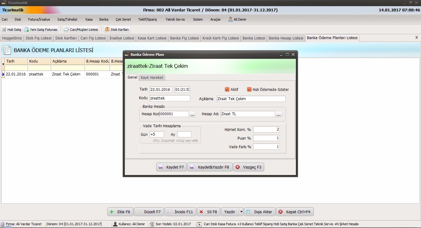Open Stok Kartları toolbar shortcut
The width and height of the screenshot is (421, 228).
117,30
